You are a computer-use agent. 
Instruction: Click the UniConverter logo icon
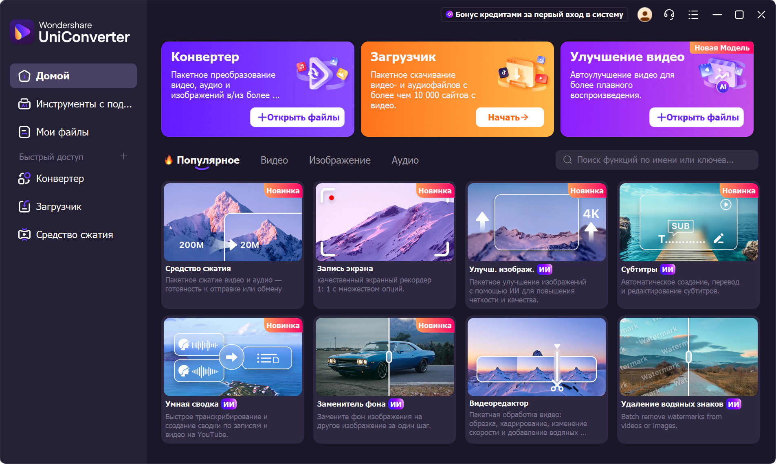(22, 32)
